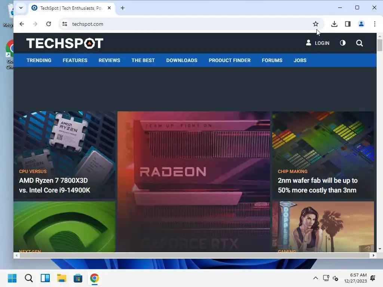This screenshot has height=287, width=383.
Task: Show hidden system tray icons chevron
Action: 316,278
